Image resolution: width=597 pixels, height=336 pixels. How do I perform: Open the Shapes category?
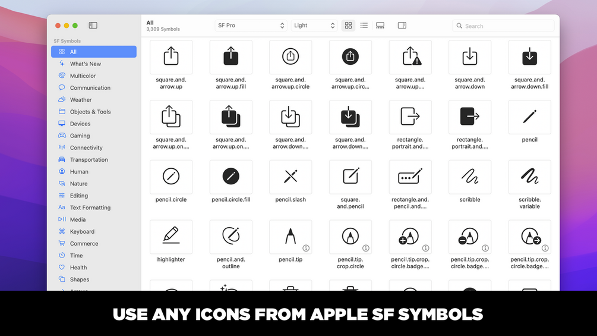click(x=94, y=280)
